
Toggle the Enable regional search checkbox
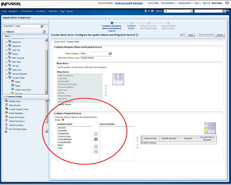coord(63,120)
